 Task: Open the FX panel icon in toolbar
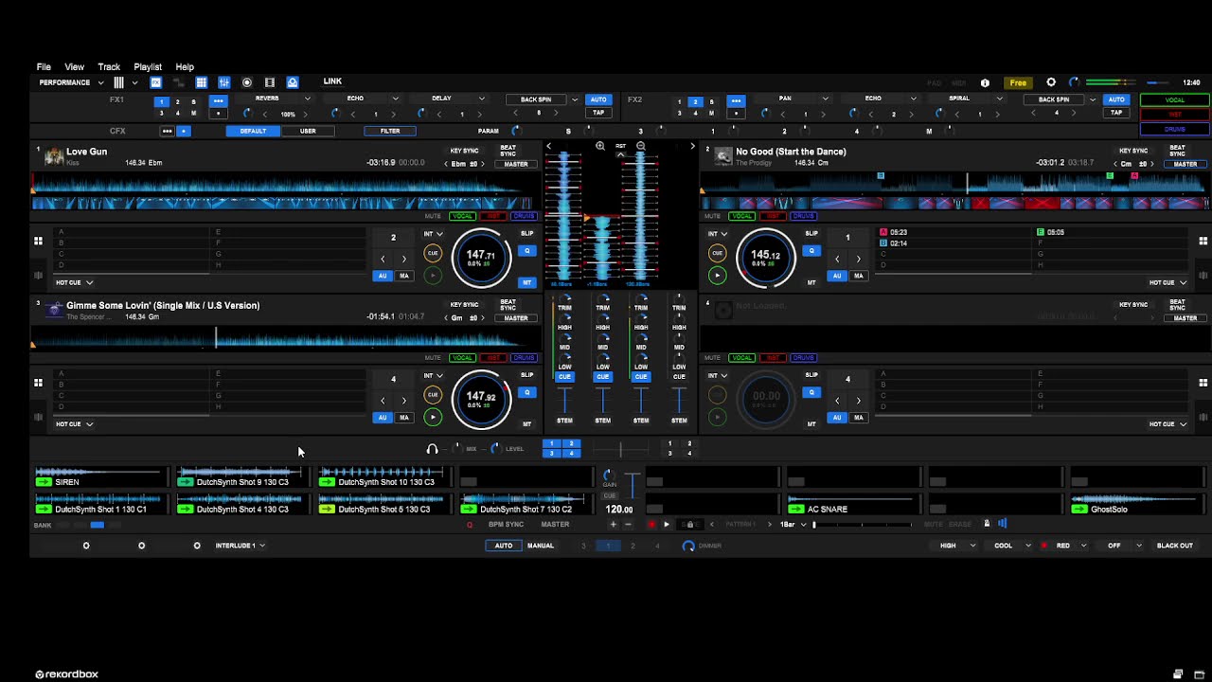pyautogui.click(x=156, y=82)
